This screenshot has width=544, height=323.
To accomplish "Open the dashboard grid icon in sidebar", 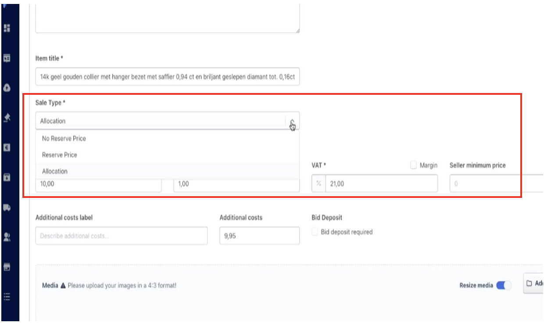I will coord(7,28).
